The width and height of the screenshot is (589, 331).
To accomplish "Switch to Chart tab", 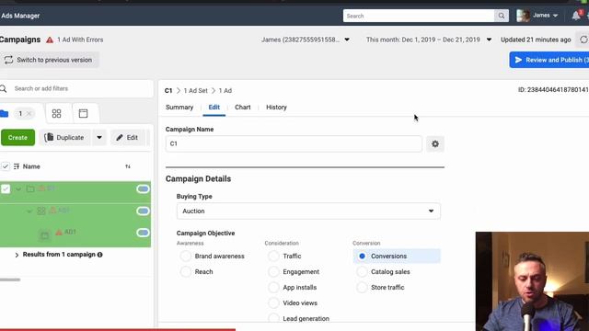I will (243, 108).
